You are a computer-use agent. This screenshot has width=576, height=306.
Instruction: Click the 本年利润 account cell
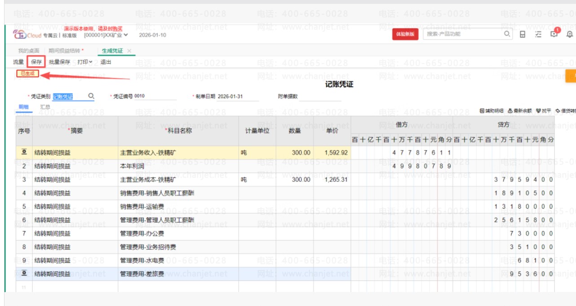coord(178,166)
